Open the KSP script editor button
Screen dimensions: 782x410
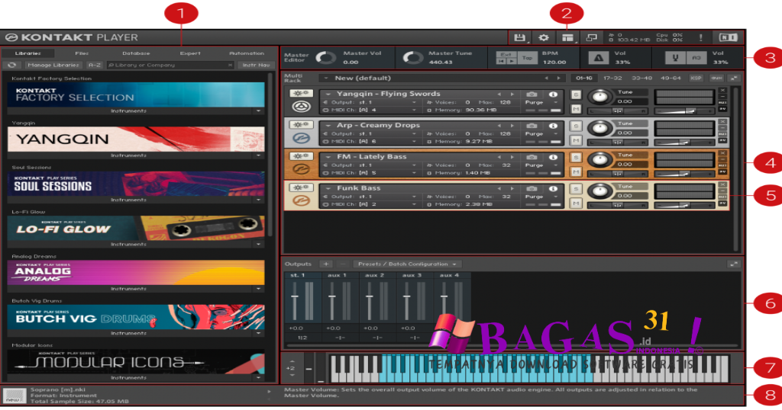click(x=696, y=78)
